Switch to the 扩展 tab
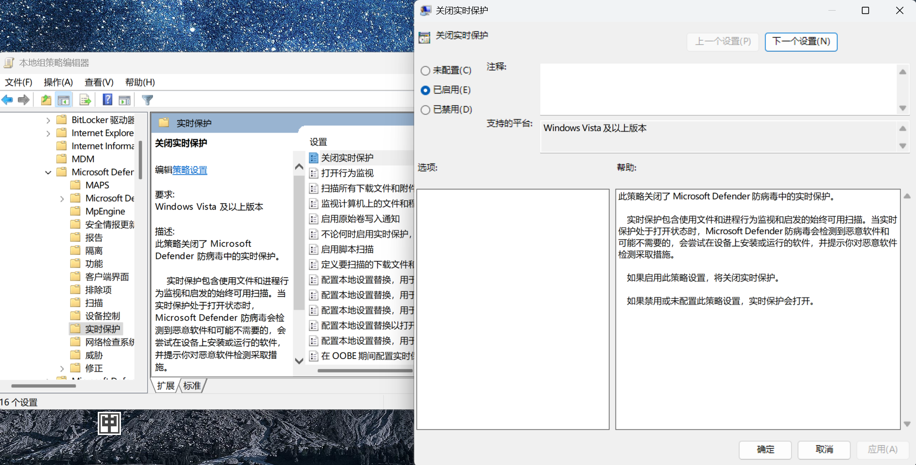The image size is (916, 465). 165,386
